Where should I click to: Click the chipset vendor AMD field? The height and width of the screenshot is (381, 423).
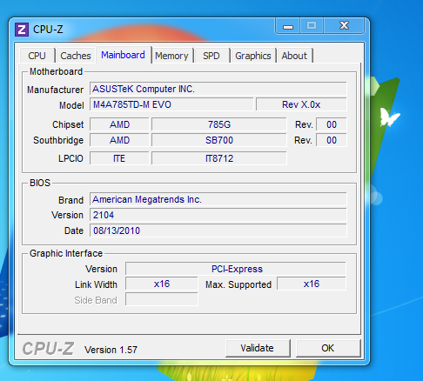[x=119, y=124]
